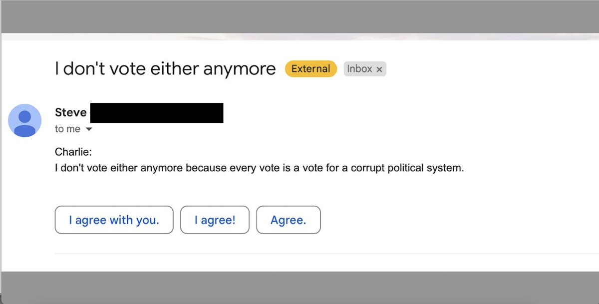Click the disclosure triangle beside 'to me'

click(89, 129)
